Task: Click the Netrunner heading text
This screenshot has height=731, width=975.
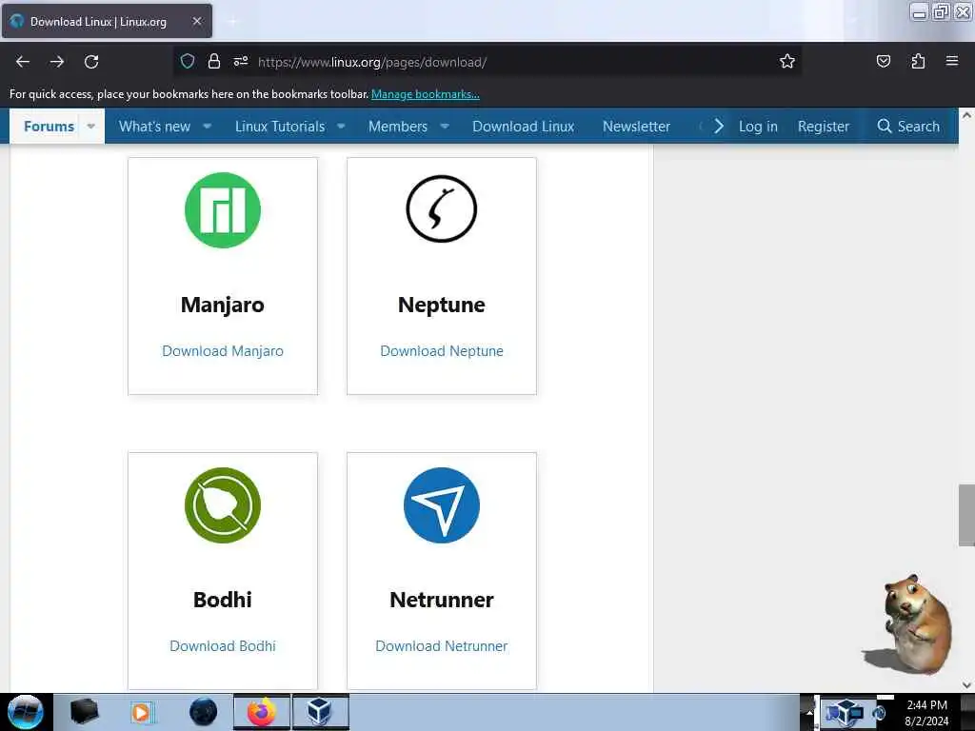Action: click(442, 600)
